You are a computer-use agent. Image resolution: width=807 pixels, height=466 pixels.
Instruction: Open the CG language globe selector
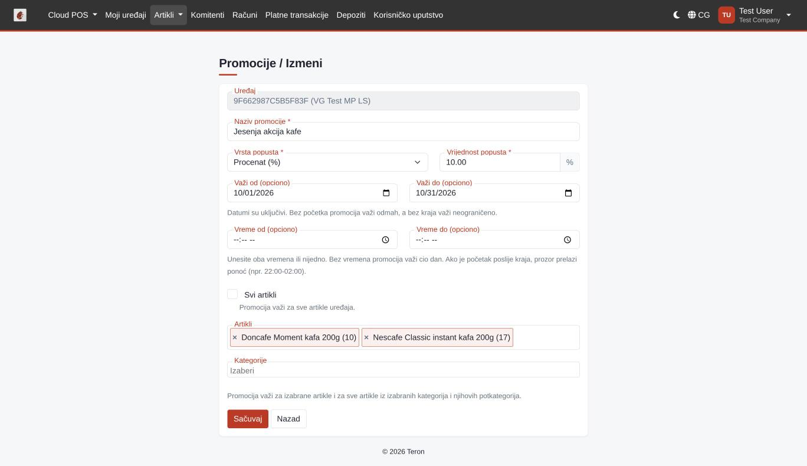point(698,15)
